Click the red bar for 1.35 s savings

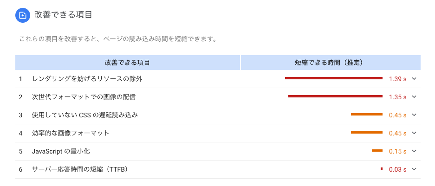click(335, 96)
